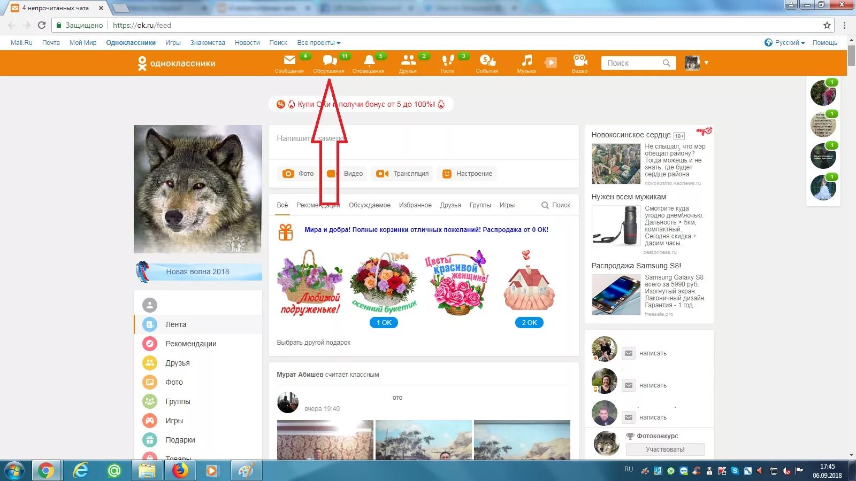Switch to Обсуждаемое feed tab
Viewport: 856px width, 481px height.
pos(370,205)
